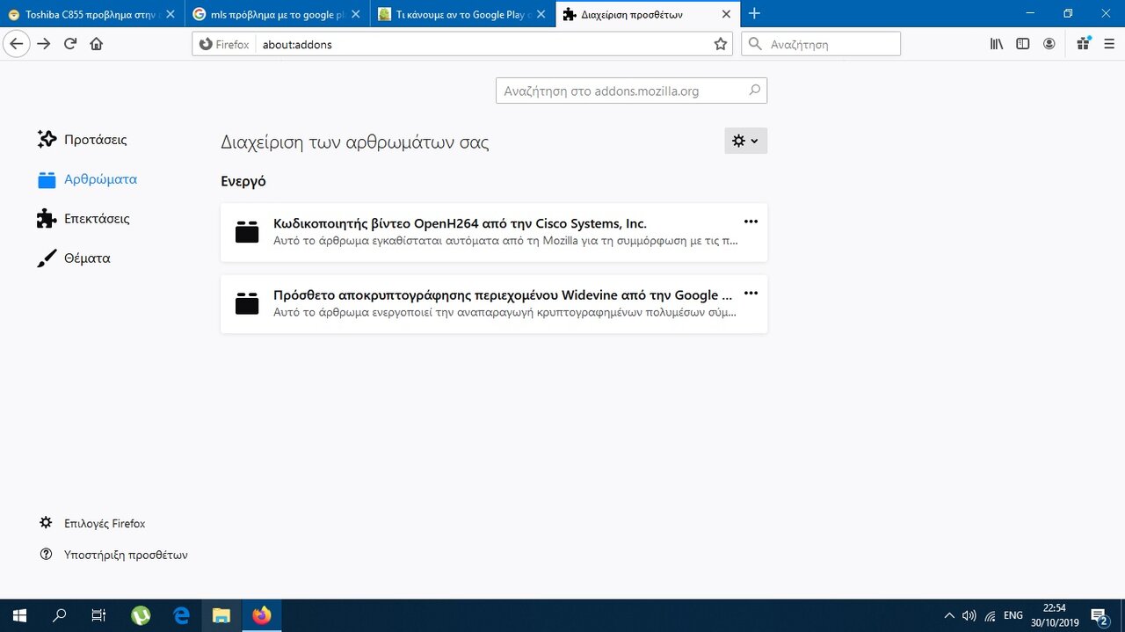Open the clock showing 22:54
Viewport: 1125px width, 632px height.
pyautogui.click(x=1055, y=615)
